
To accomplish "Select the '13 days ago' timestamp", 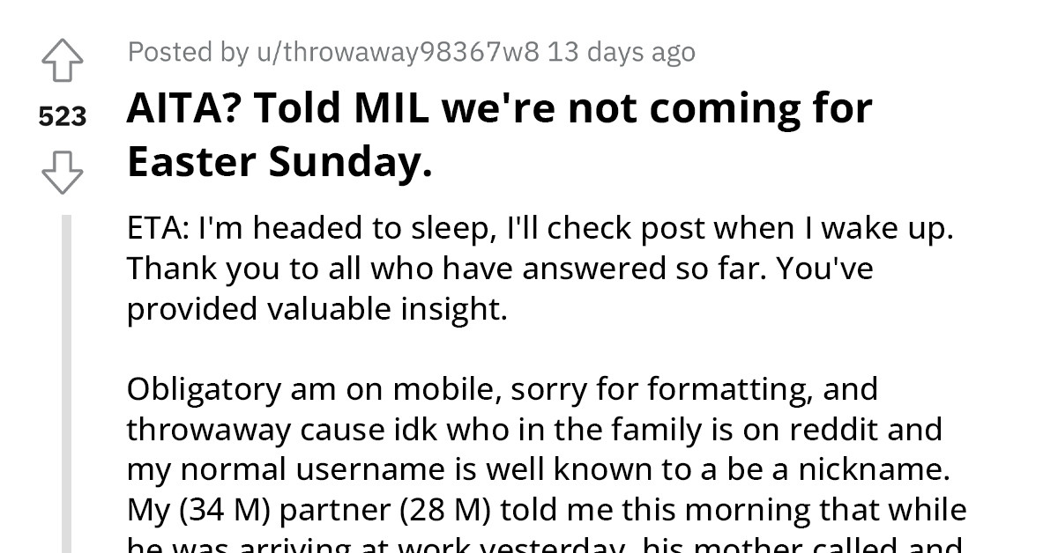I will point(622,52).
